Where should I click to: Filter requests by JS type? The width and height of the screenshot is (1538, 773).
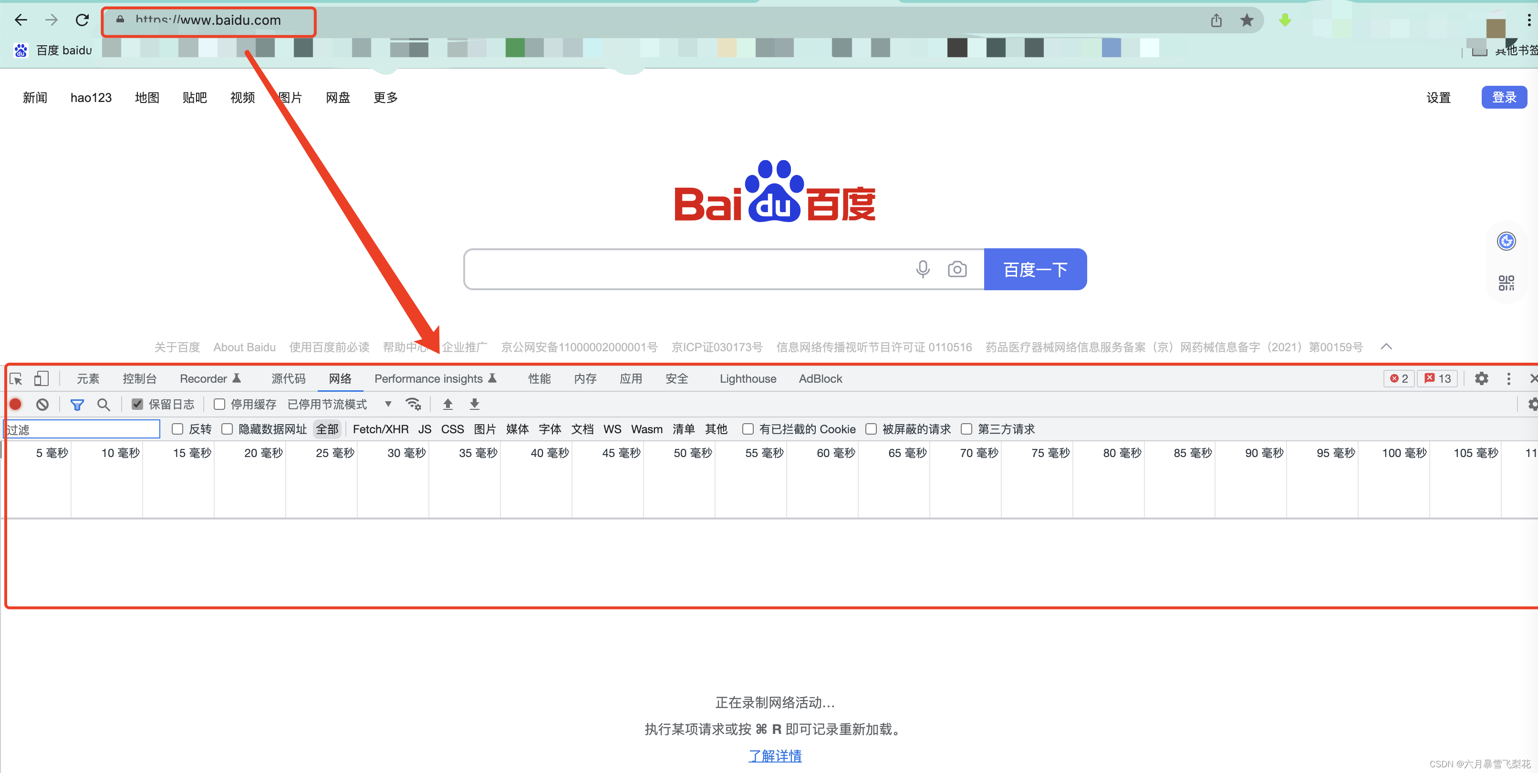point(425,429)
